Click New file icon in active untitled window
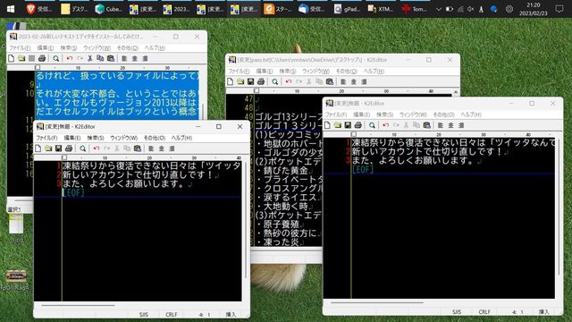 coord(38,148)
